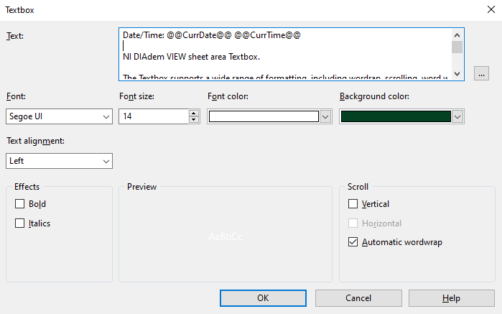Open Background color dropdown arrow

pos(457,116)
